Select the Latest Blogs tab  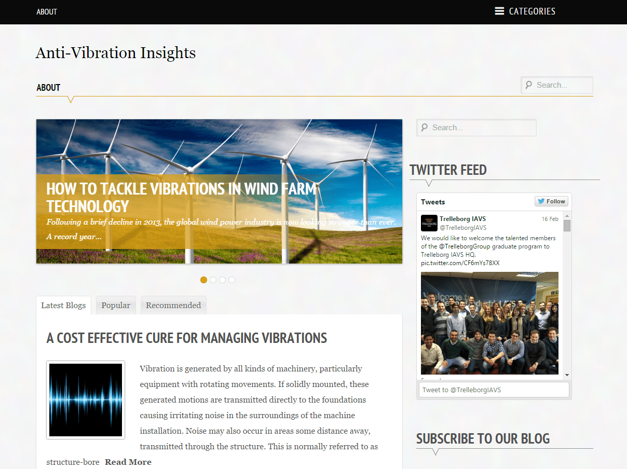coord(63,305)
